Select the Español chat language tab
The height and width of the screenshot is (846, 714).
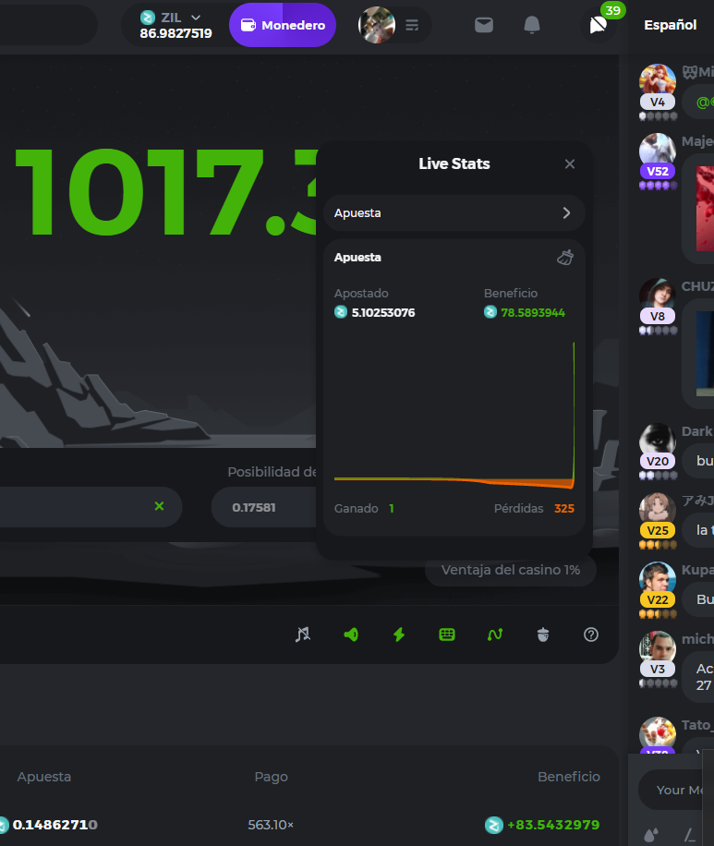670,25
